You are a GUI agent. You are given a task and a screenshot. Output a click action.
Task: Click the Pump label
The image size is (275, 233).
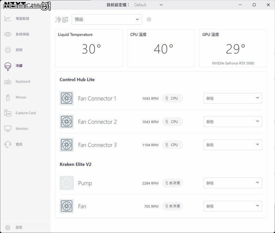click(85, 183)
